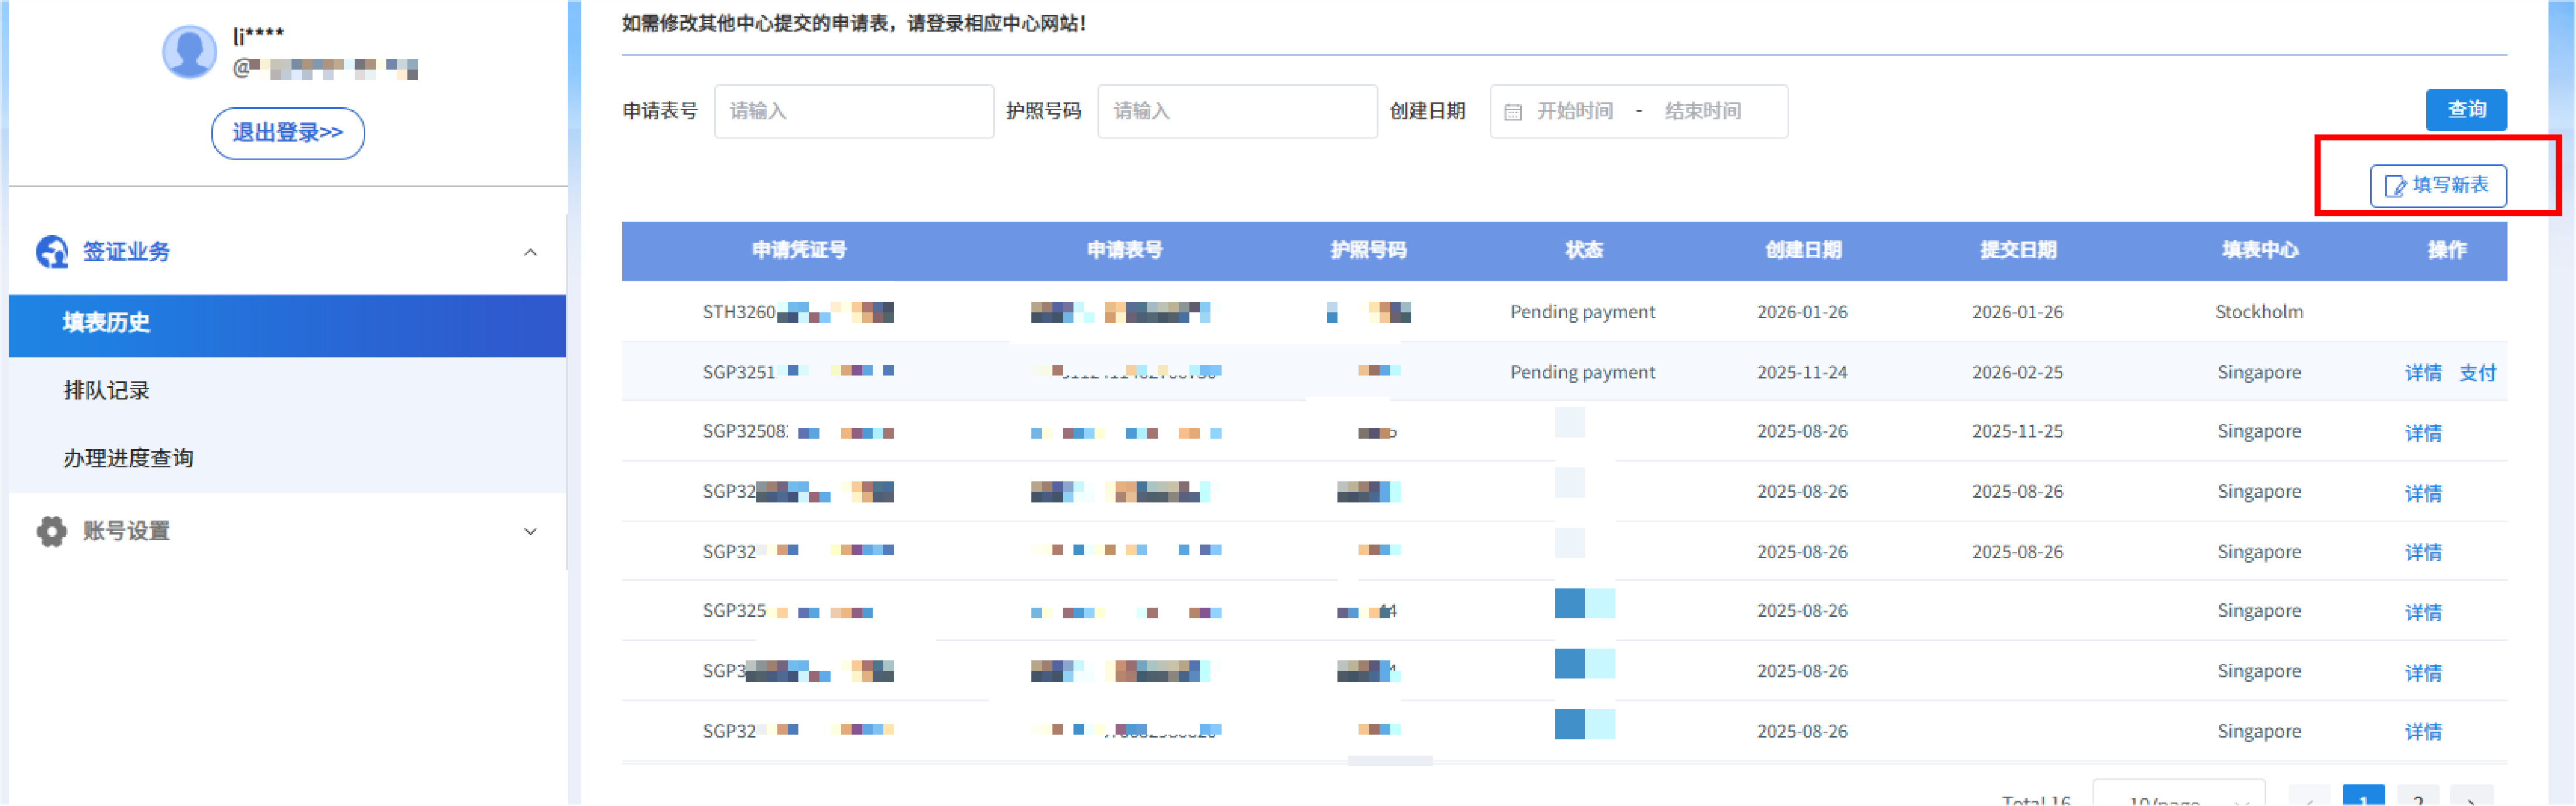
Task: Collapse the 签证业务 menu chevron
Action: point(530,253)
